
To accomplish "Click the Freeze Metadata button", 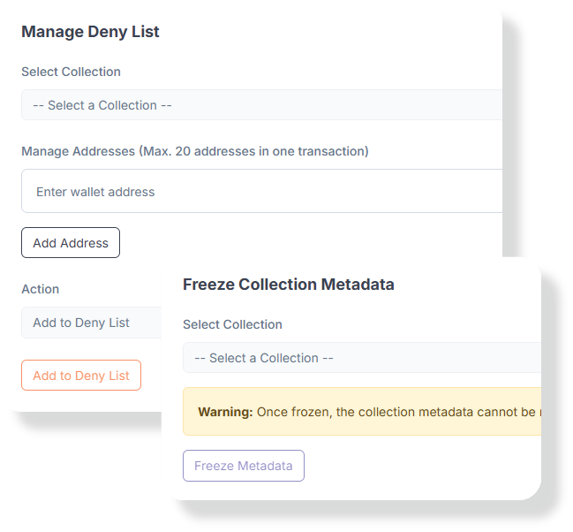I will (244, 466).
